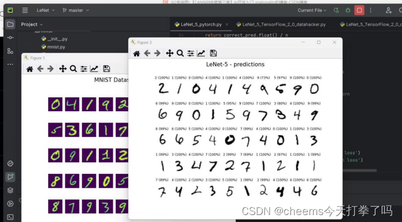Screen dimensions: 402x222
Task: Click the 'LeNet-5 - predictions' plot title
Action: (x=235, y=64)
